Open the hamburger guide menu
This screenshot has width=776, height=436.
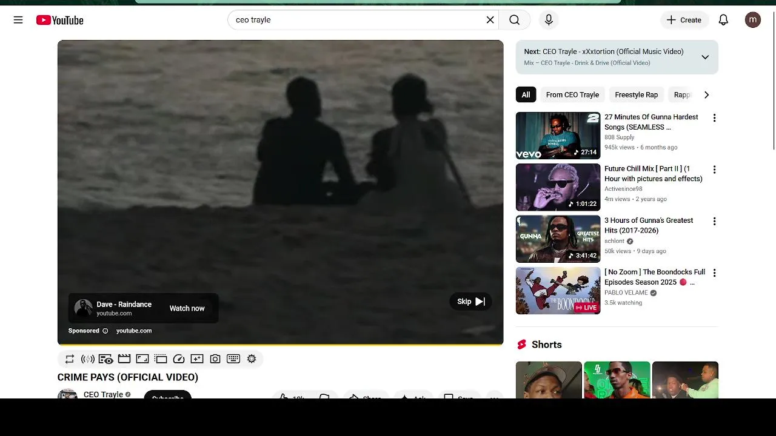pos(18,20)
